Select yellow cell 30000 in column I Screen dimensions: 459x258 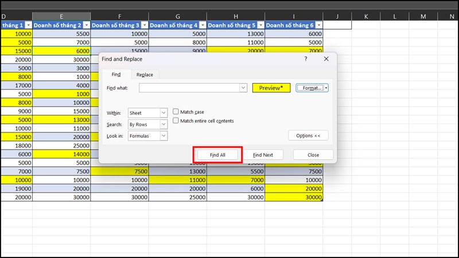pyautogui.click(x=294, y=197)
